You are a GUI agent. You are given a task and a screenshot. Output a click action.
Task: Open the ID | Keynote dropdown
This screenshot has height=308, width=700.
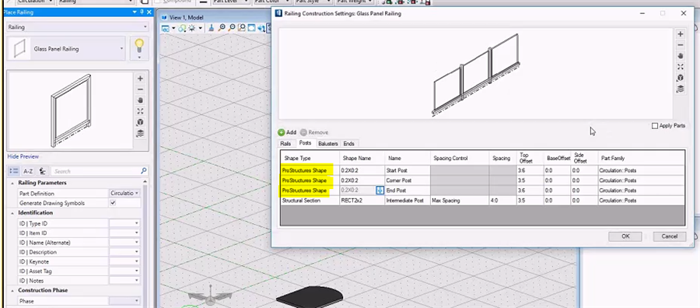[137, 261]
